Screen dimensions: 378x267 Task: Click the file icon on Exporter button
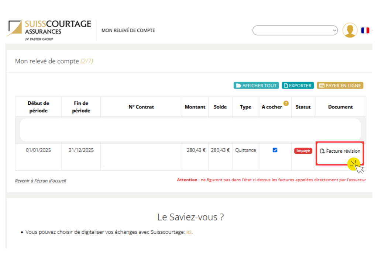point(286,86)
